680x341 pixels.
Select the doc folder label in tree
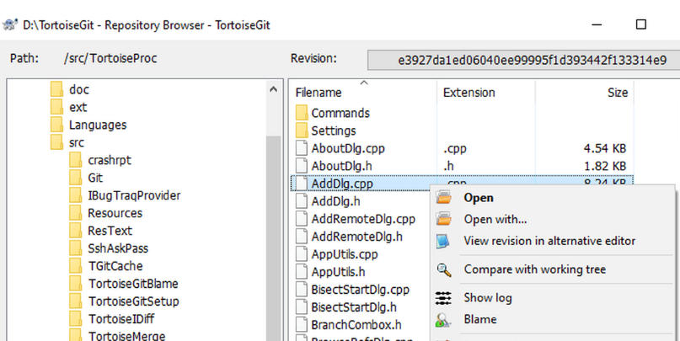point(79,90)
